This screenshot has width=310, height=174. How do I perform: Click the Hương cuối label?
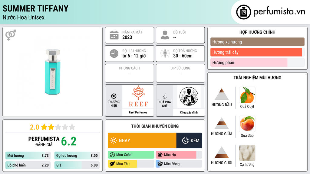(x=222, y=163)
